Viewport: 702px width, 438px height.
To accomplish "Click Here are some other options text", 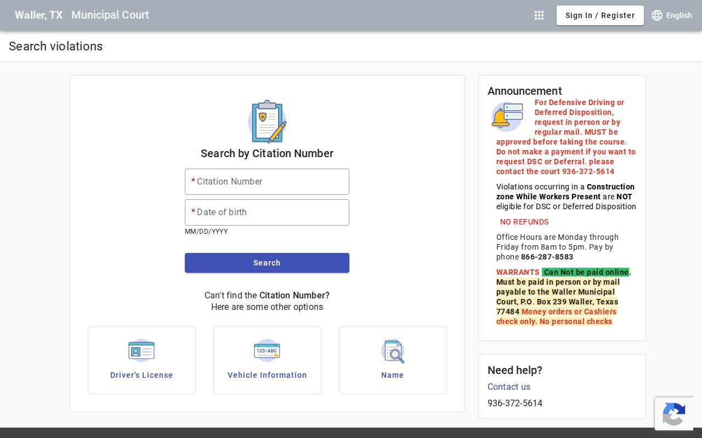I will tap(267, 307).
